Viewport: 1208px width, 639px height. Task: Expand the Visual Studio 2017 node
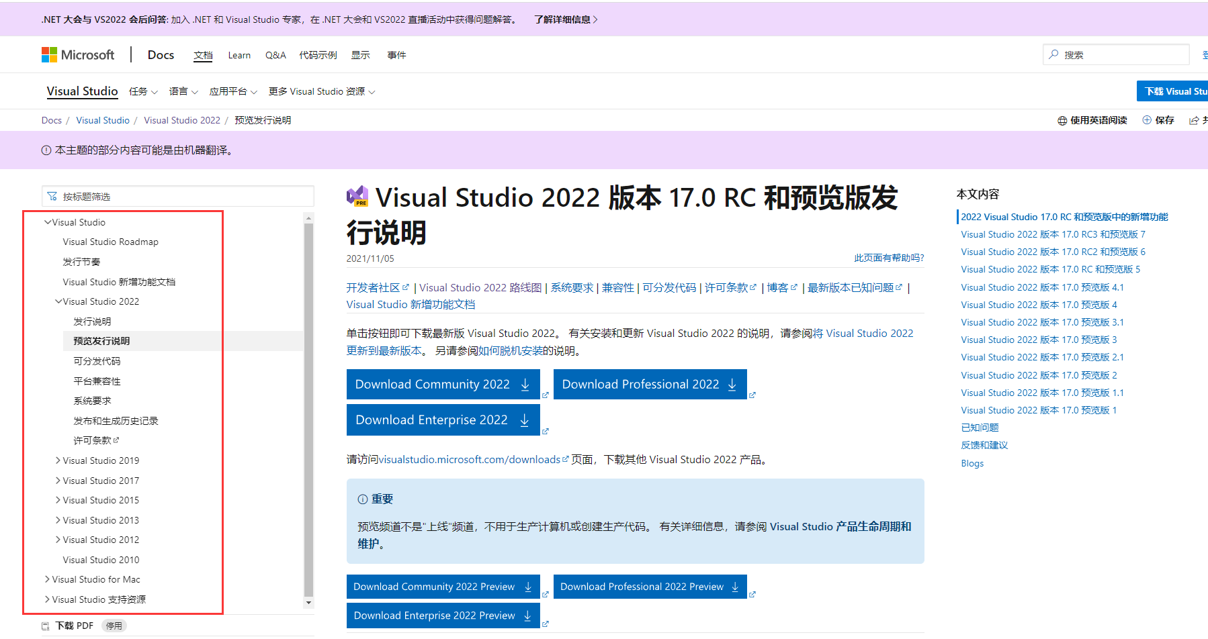[58, 481]
